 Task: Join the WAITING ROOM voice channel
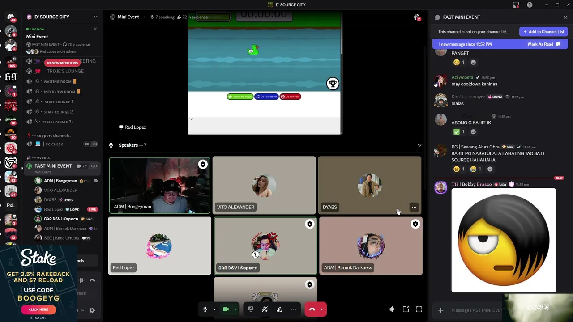click(61, 81)
